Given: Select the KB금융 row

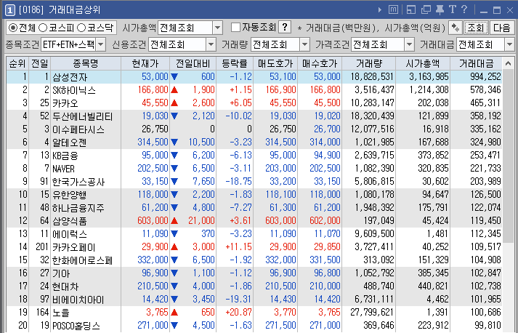Looking at the screenshot, I should [x=254, y=156].
